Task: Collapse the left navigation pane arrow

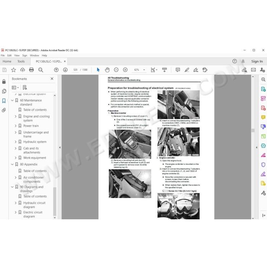Action: point(60,148)
